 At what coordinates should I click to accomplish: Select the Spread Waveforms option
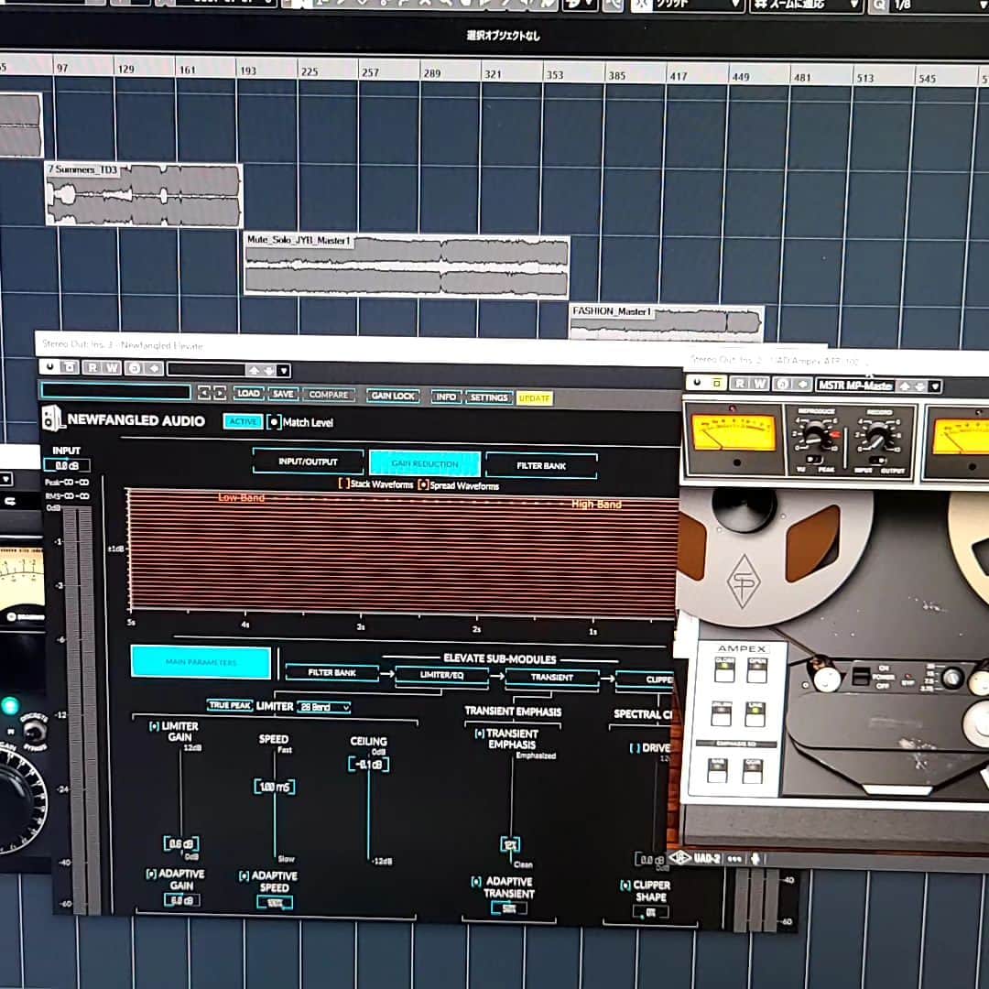(x=423, y=485)
